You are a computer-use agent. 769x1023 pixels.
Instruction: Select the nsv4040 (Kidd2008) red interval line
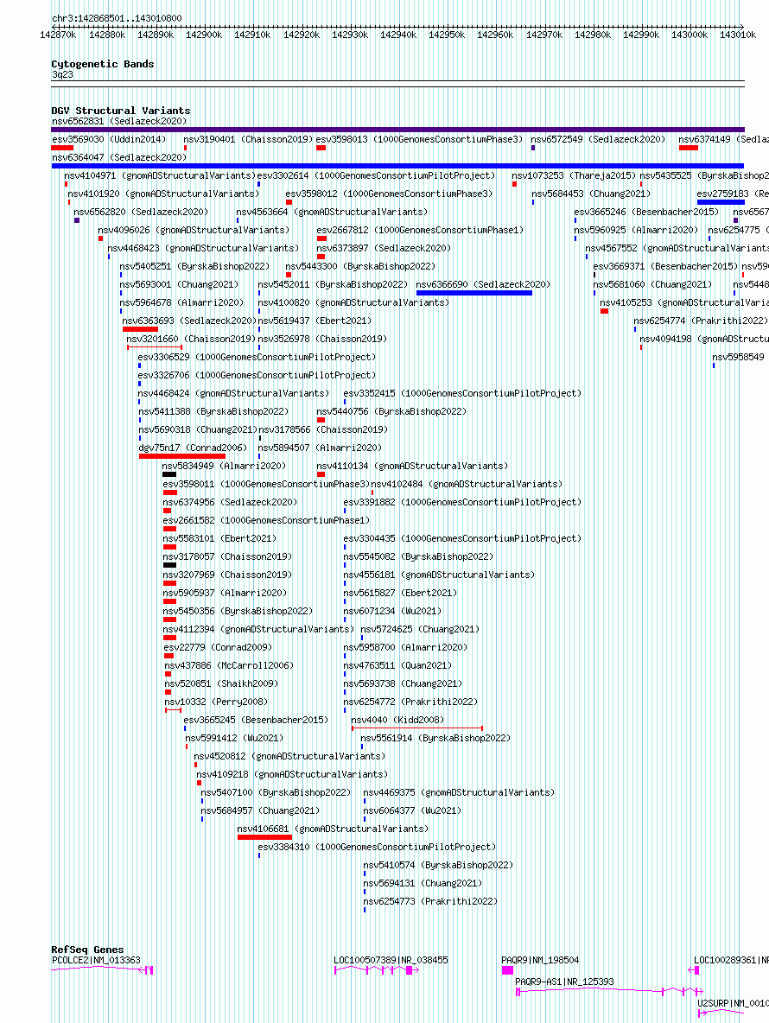[x=417, y=728]
